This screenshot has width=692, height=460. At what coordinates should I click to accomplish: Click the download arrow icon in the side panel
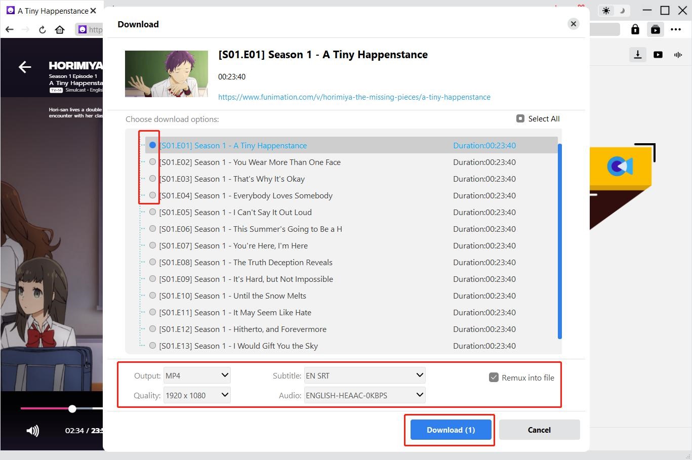pyautogui.click(x=638, y=55)
